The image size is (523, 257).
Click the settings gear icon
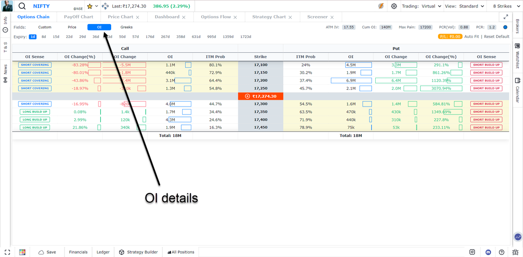click(x=393, y=6)
